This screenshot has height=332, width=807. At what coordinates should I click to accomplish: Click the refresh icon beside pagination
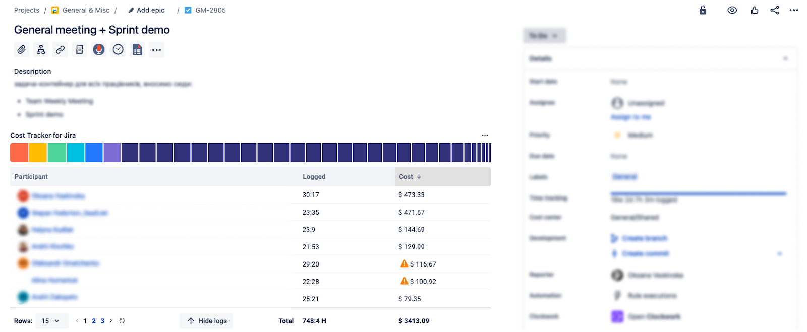(122, 321)
